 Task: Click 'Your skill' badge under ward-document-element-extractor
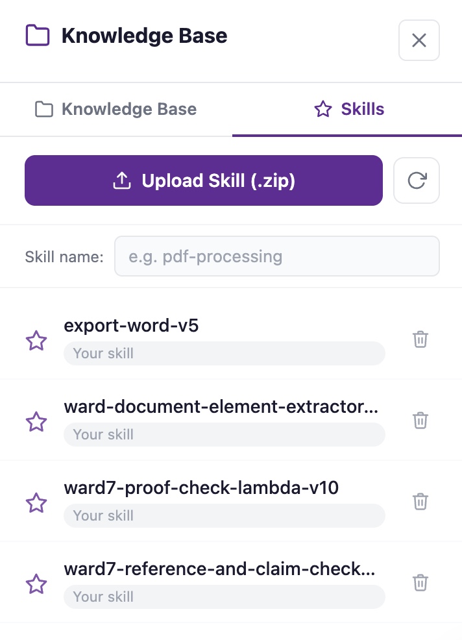pos(225,435)
